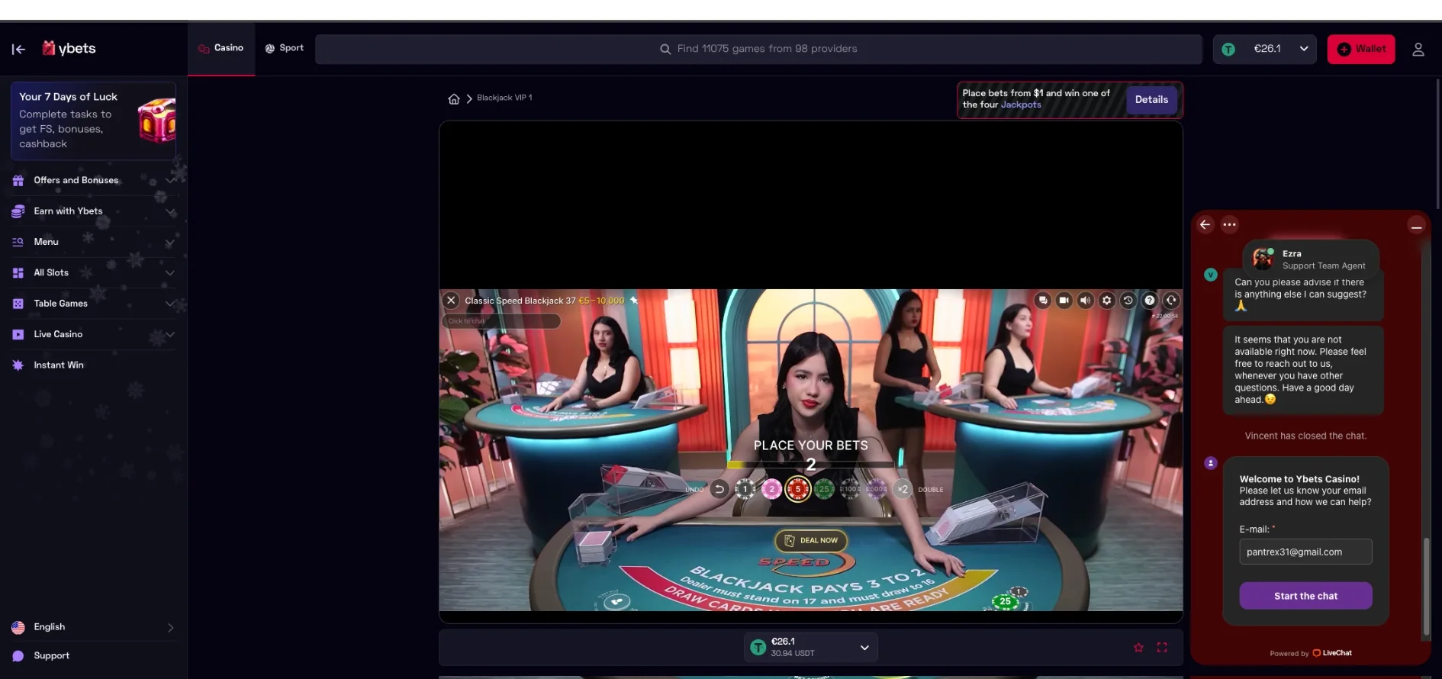Select the black 100 chip
The image size is (1442, 679).
[x=850, y=489]
